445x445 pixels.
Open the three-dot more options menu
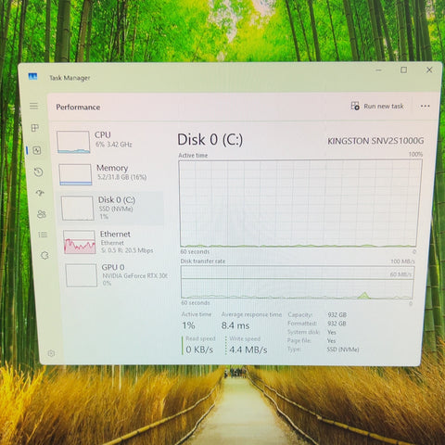[x=426, y=106]
